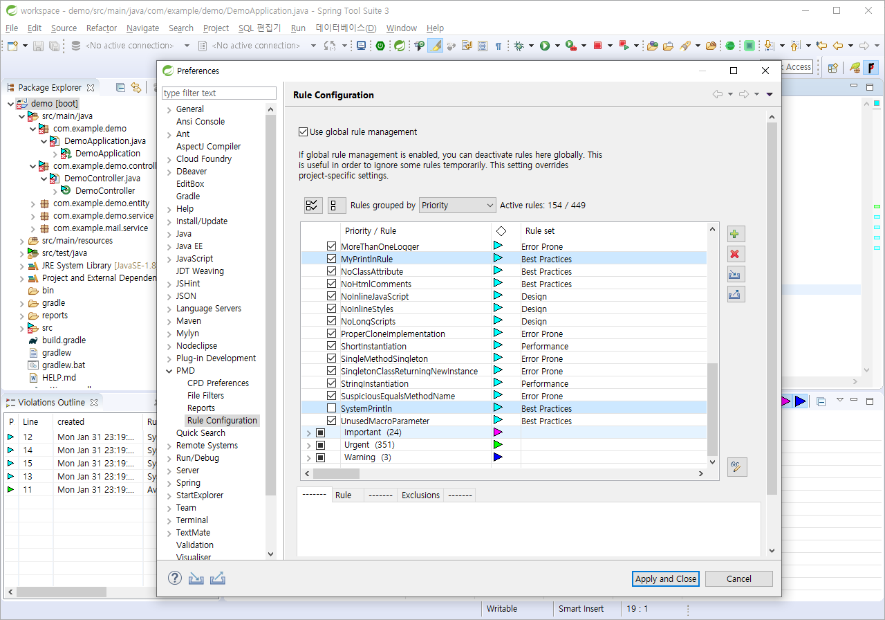The width and height of the screenshot is (885, 620).
Task: Uncheck the UnusedMacroParameter rule
Action: click(331, 421)
